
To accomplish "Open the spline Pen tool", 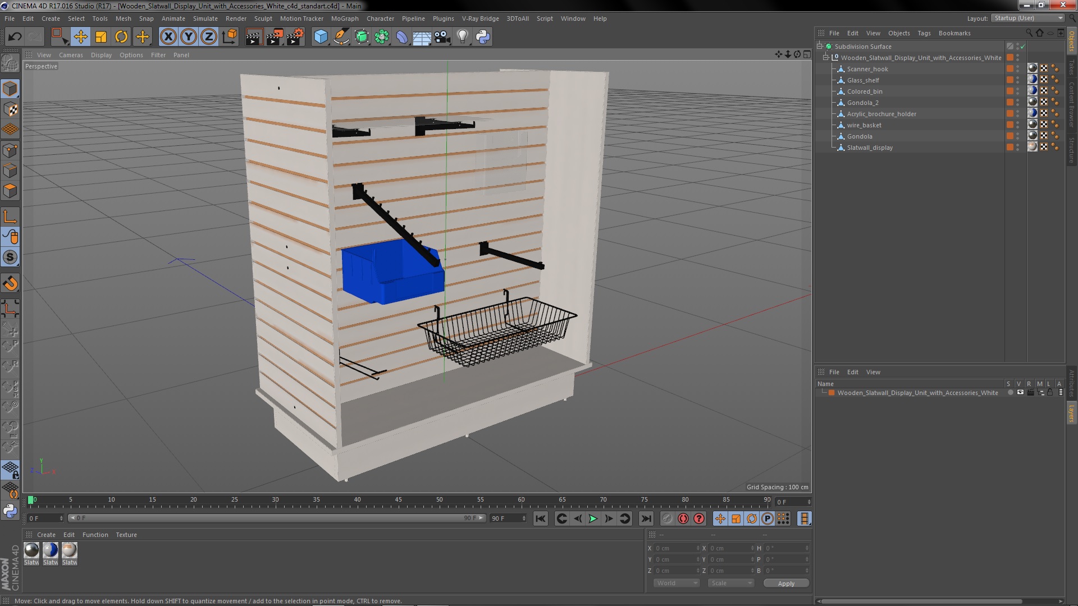I will click(x=341, y=37).
